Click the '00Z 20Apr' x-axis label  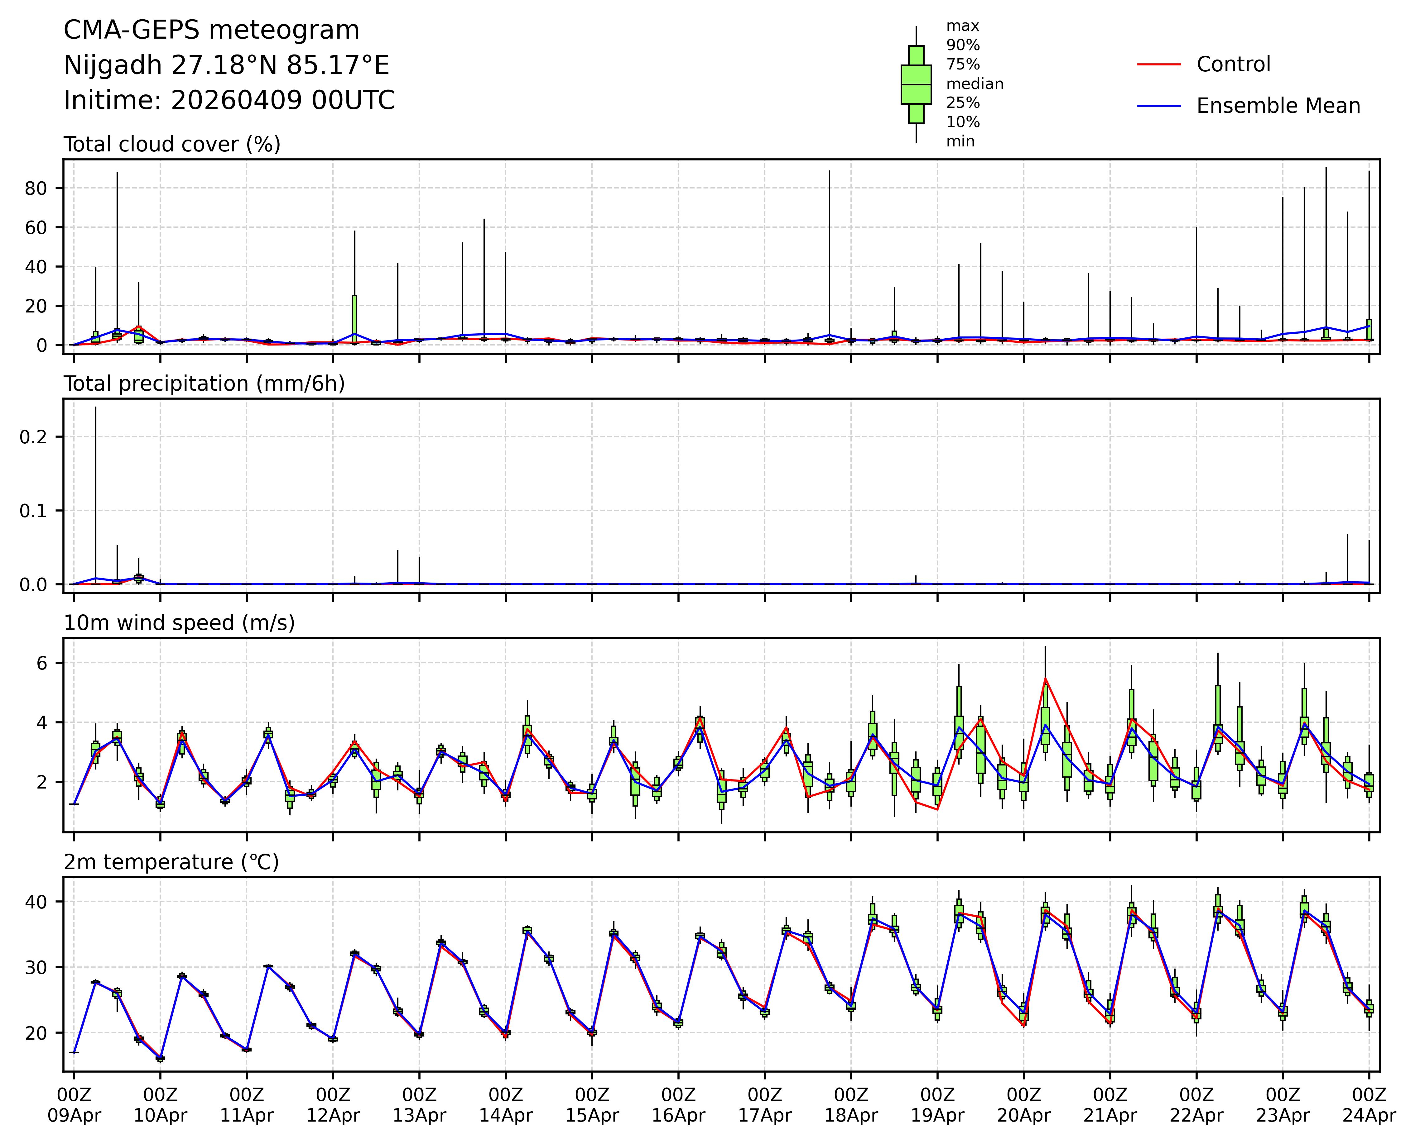tap(1024, 1105)
